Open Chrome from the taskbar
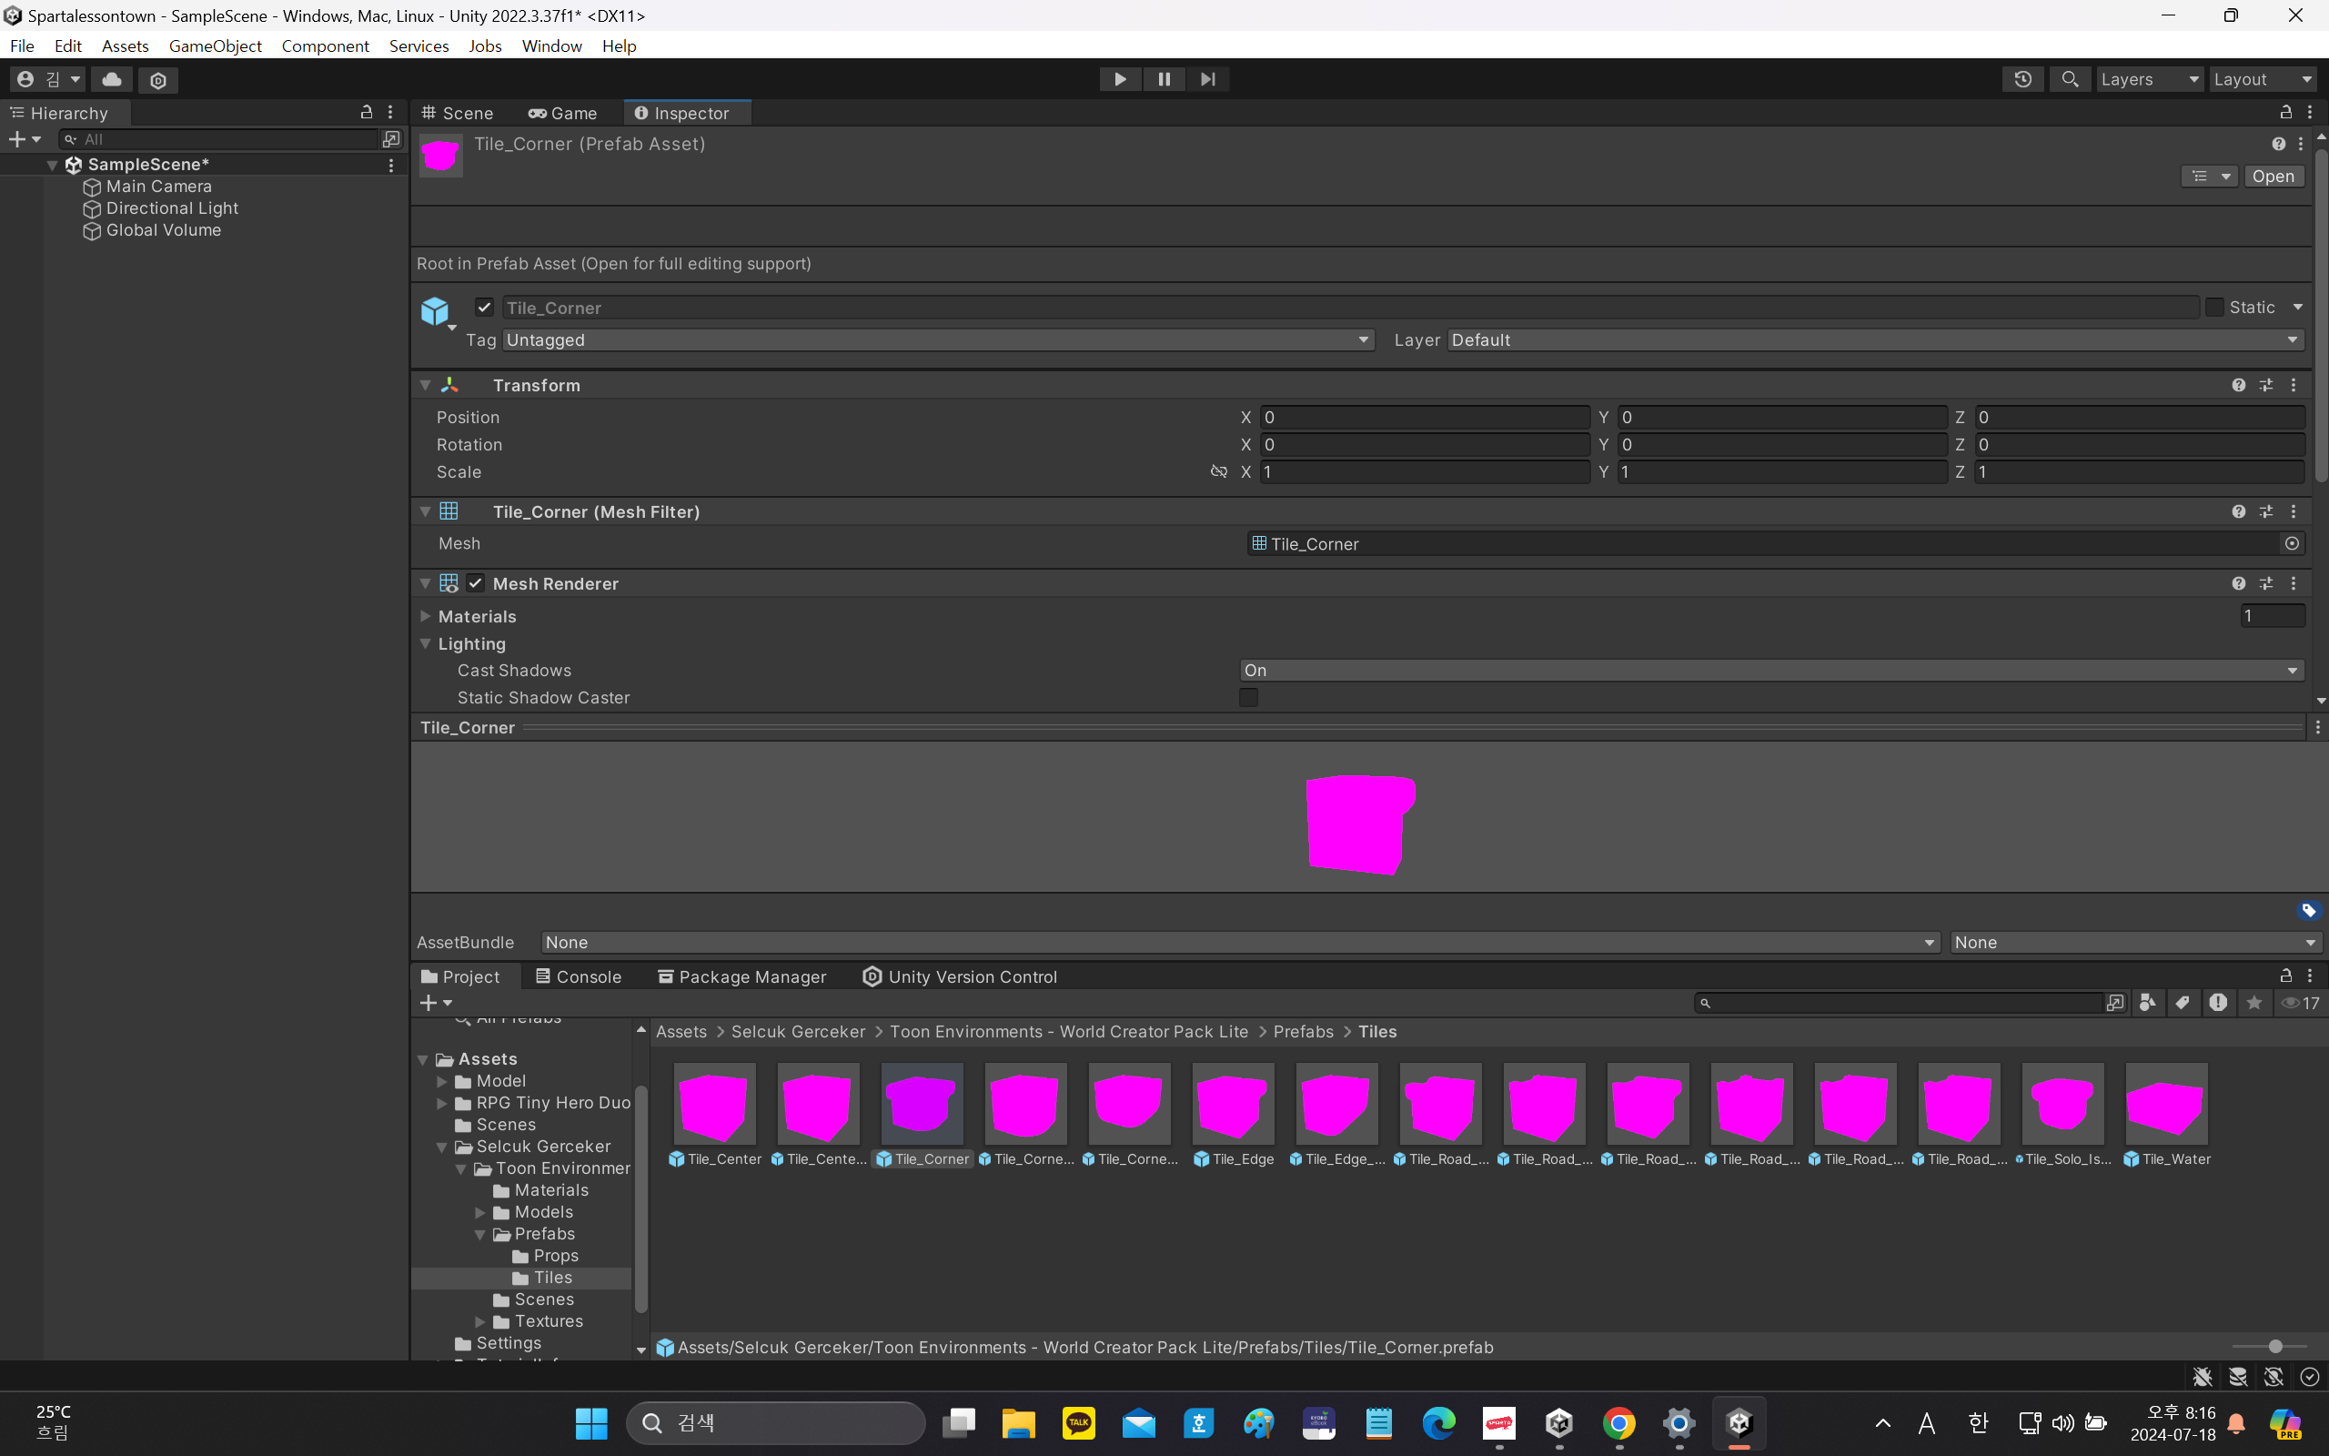Screen dimensions: 2329x1456 (x=1618, y=1423)
